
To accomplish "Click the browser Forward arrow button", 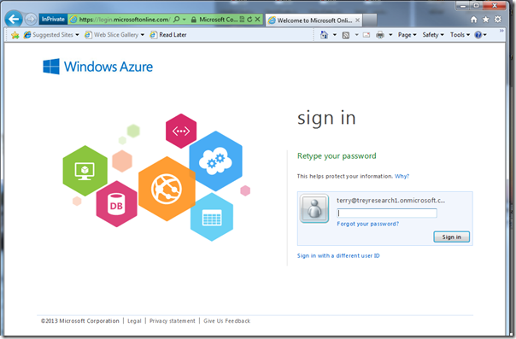I will (x=31, y=20).
